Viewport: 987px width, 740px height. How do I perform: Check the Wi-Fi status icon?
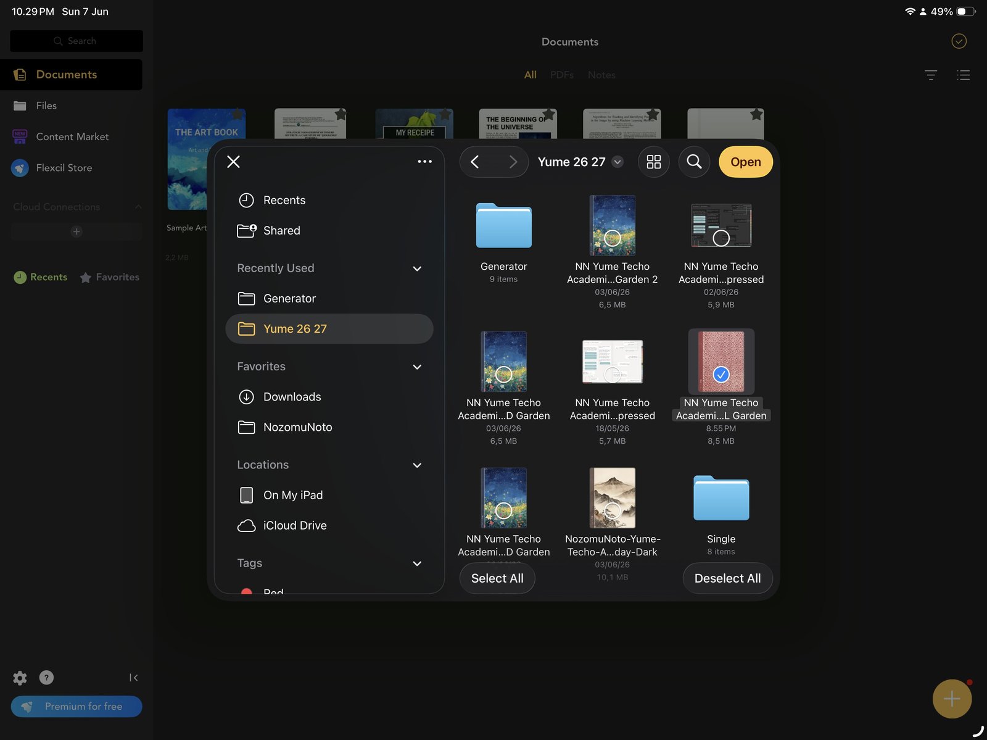pos(910,12)
